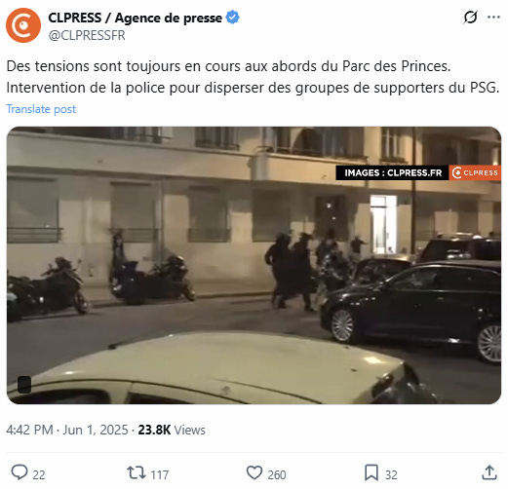Click the reply speech bubble icon

coord(20,472)
